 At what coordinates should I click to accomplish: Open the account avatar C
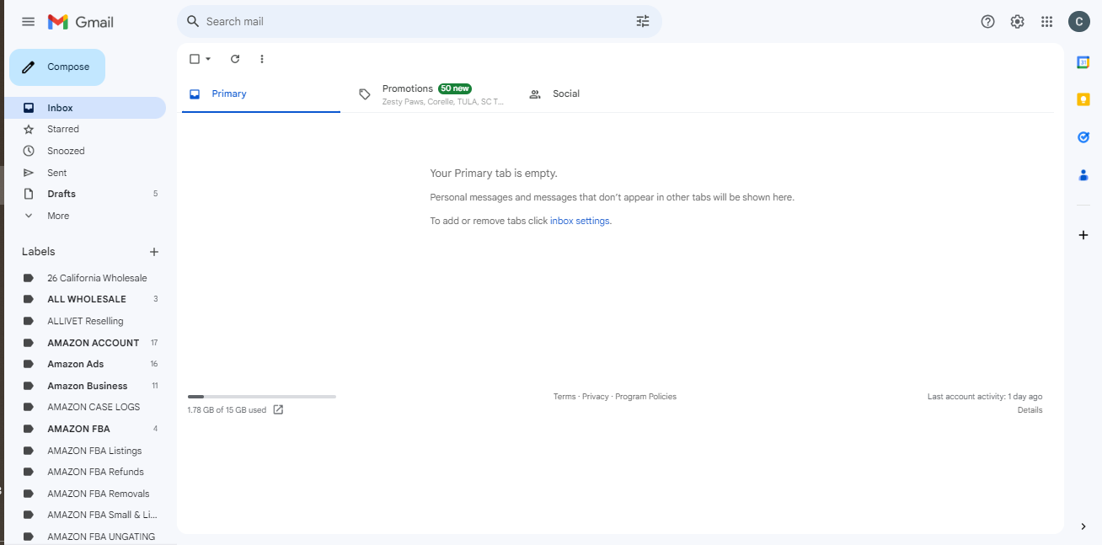click(1079, 22)
